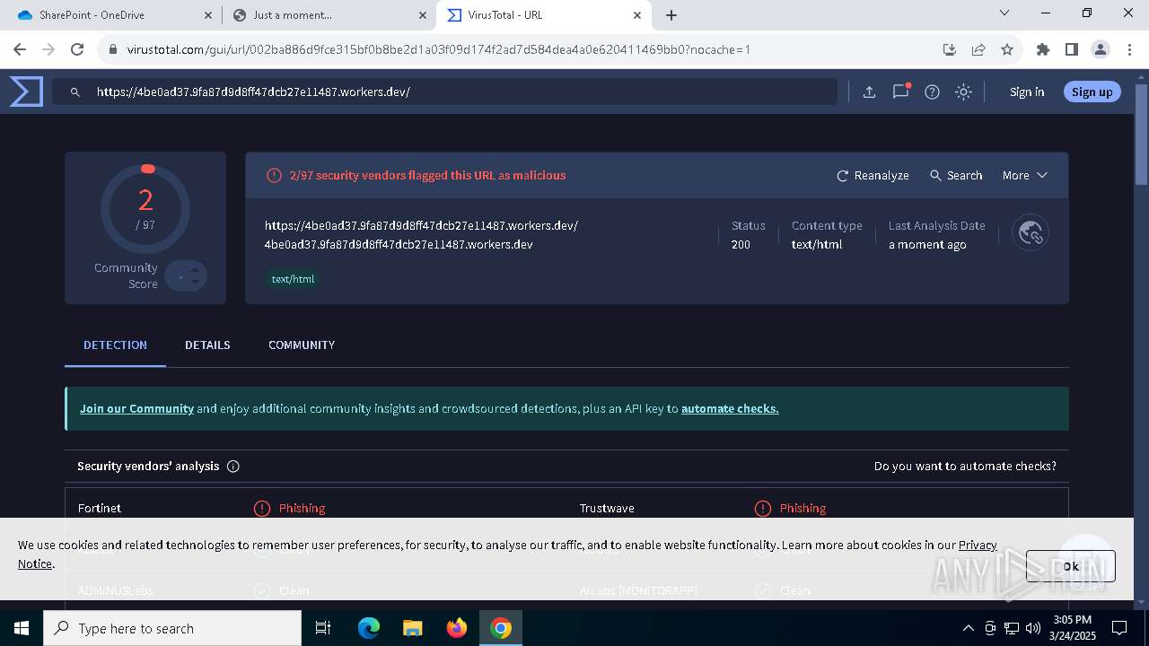The image size is (1149, 646).
Task: Toggle Chrome side panel icon
Action: pyautogui.click(x=1072, y=49)
